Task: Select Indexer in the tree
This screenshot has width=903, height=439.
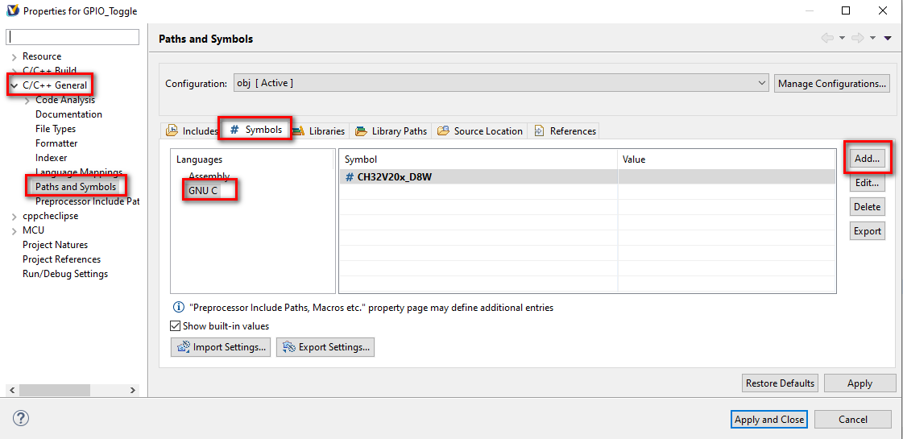Action: 52,157
